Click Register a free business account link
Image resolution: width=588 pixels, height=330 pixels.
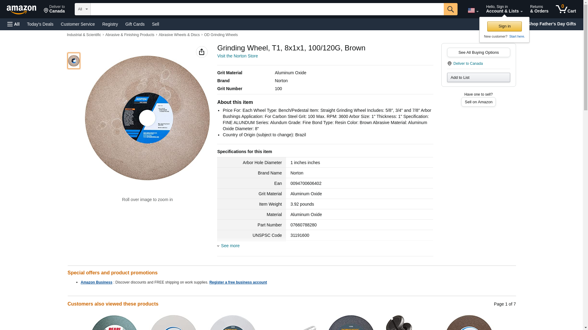pos(238,282)
